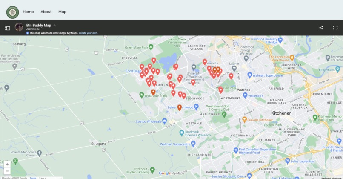Viewport: 343px width, 179px height.
Task: Click the Vincenzo's shopping pin
Action: 245,95
